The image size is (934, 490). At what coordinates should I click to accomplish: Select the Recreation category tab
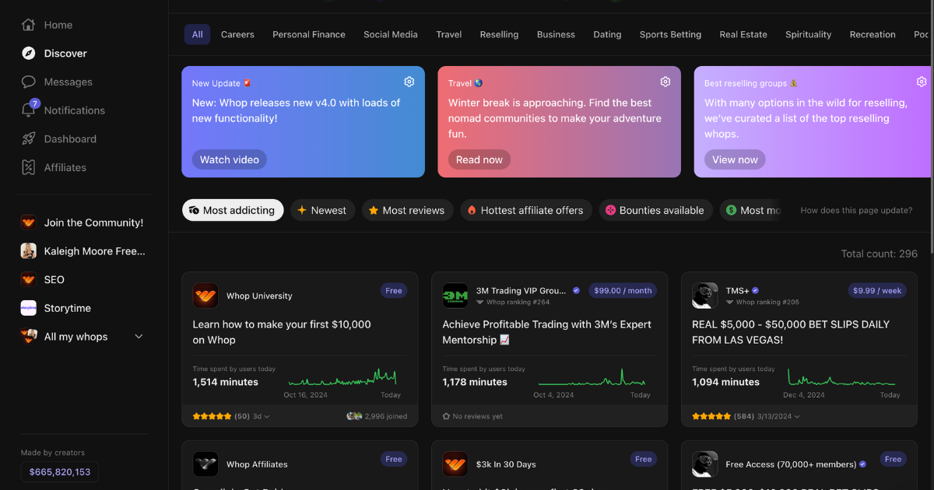click(x=873, y=34)
